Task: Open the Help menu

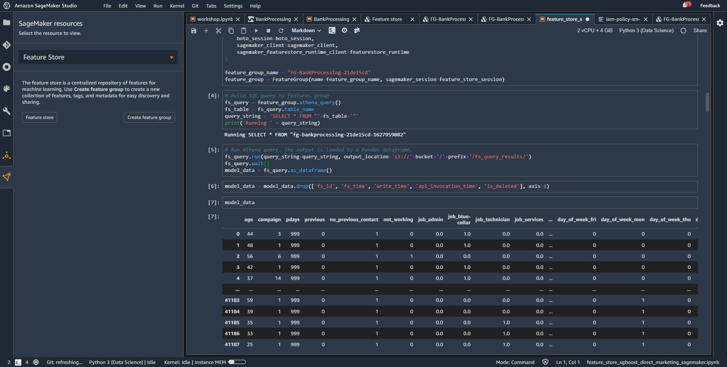Action: (255, 6)
